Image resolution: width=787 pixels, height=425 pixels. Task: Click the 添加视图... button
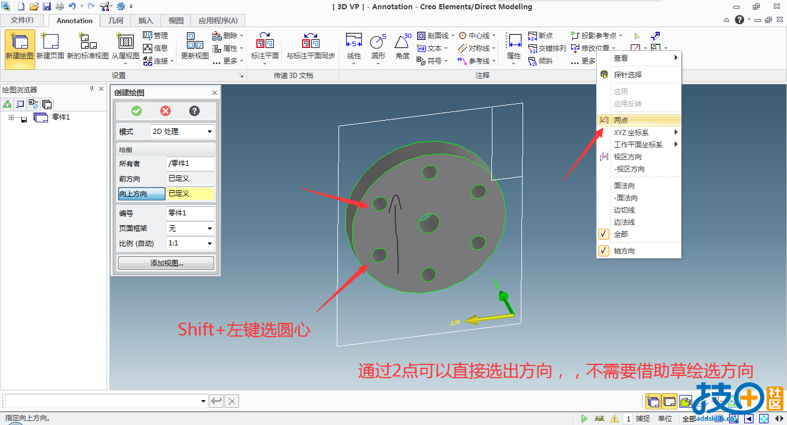point(166,263)
